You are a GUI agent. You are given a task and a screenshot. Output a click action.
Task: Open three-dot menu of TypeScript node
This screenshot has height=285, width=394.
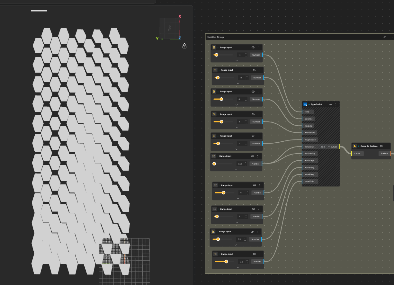point(335,104)
